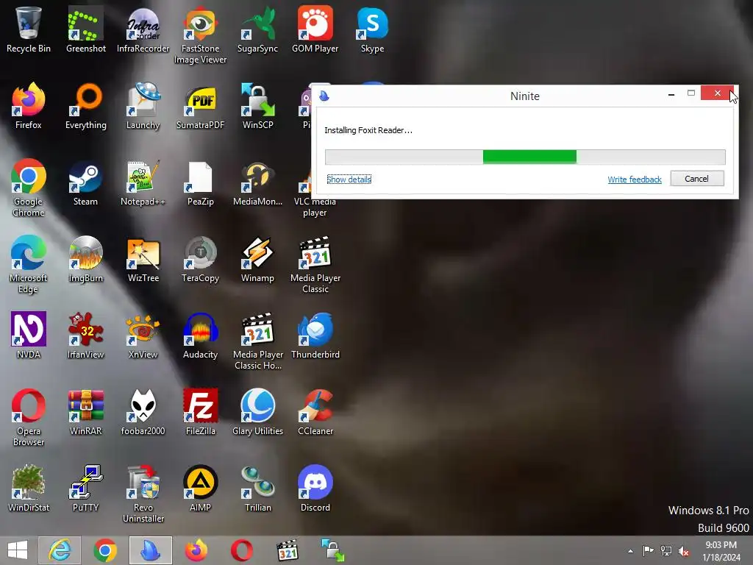The image size is (753, 565).
Task: Select the Winamp desktop icon
Action: tap(258, 259)
